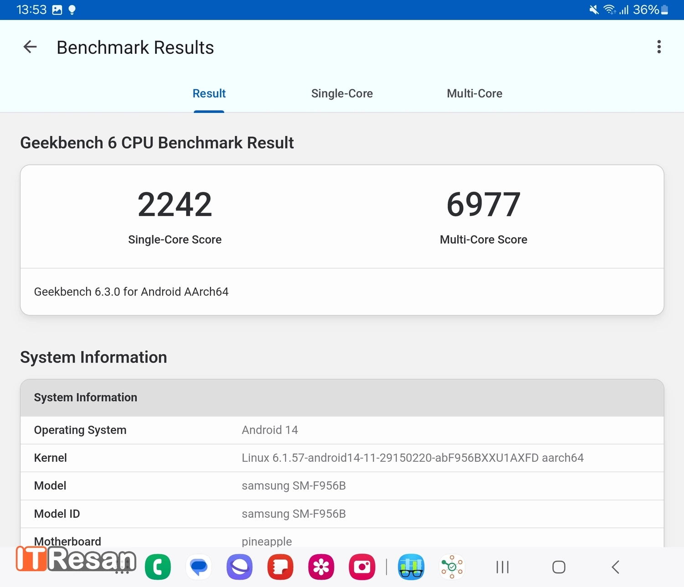Screen dimensions: 684x587
Task: Tap the 2242 Single-Core Score value
Action: coord(175,204)
